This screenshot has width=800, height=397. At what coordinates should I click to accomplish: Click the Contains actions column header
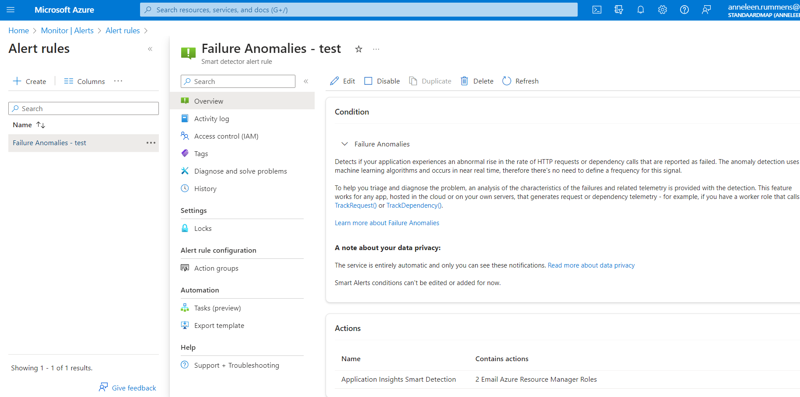tap(502, 359)
